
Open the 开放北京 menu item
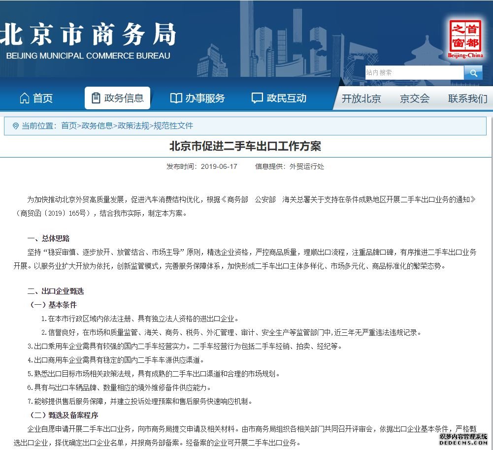coord(362,98)
